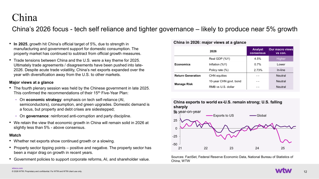This screenshot has height=179, width=319.
Task: Click the Analyst consensus column header
Action: (x=258, y=51)
